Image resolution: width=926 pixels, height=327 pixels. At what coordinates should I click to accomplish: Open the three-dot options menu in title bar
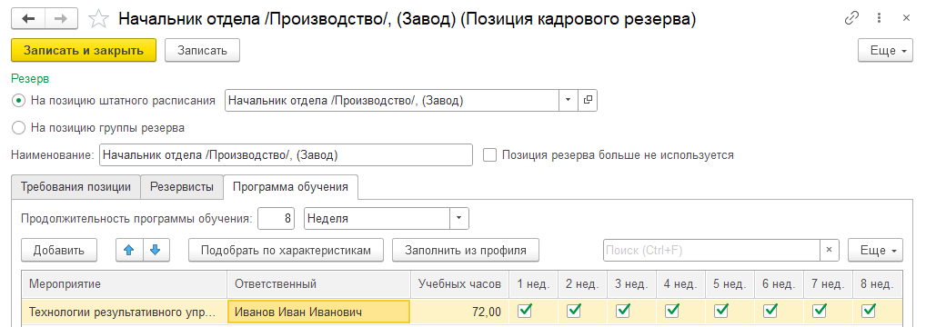tap(880, 18)
